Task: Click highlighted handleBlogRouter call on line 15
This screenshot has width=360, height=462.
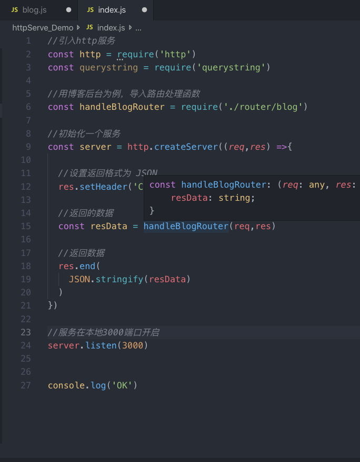Action: point(186,227)
